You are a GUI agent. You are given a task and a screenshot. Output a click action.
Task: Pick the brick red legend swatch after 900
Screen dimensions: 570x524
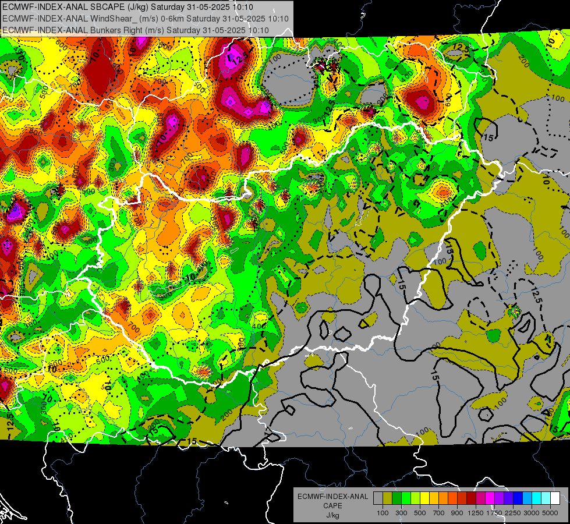point(462,498)
